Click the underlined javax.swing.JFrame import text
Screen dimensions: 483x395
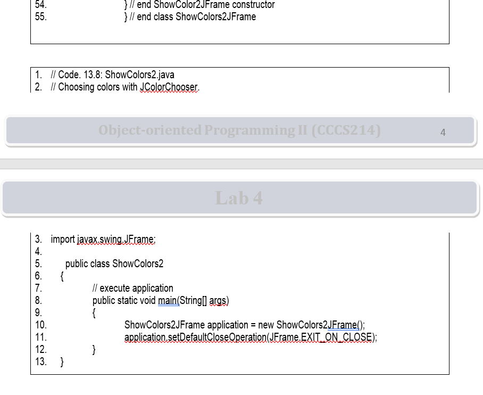tap(116, 239)
